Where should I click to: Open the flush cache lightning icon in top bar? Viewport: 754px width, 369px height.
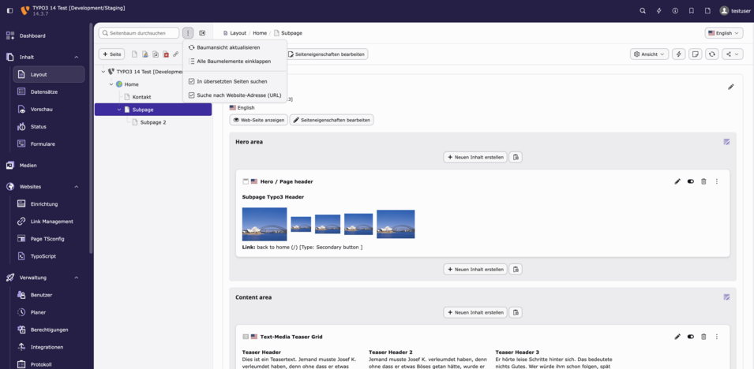click(x=658, y=10)
